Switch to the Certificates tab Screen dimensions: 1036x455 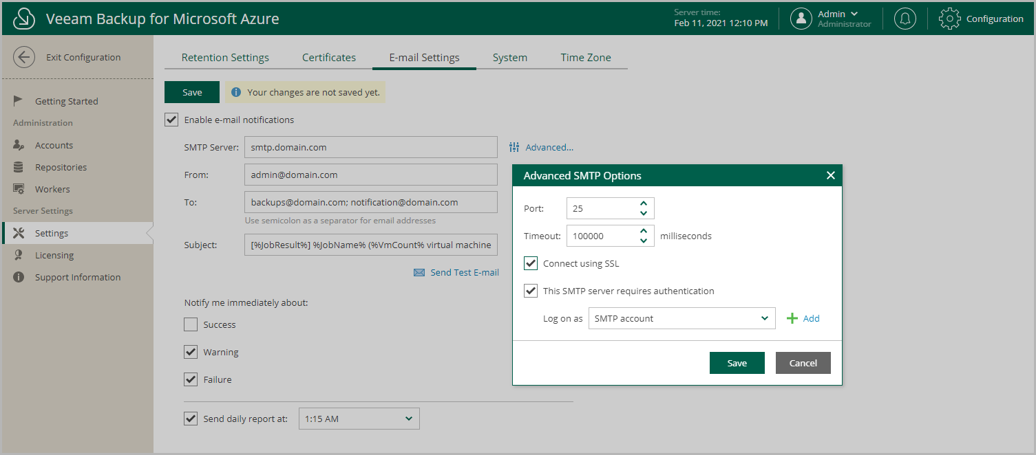329,58
